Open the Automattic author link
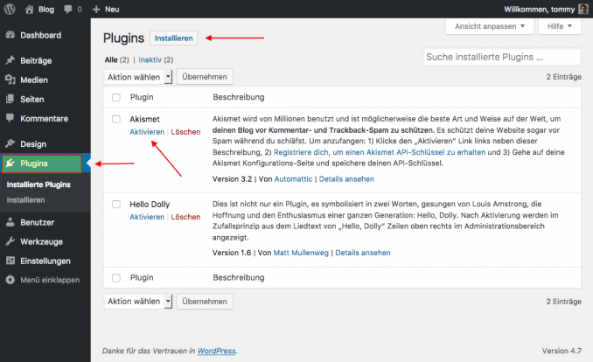The height and width of the screenshot is (362, 593). coord(294,179)
